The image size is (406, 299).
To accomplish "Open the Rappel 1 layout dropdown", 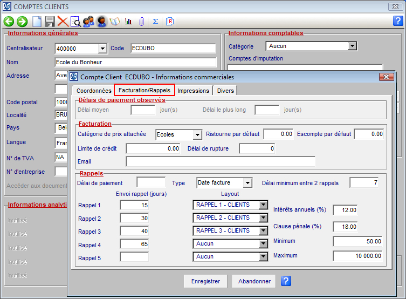I will coord(263,205).
